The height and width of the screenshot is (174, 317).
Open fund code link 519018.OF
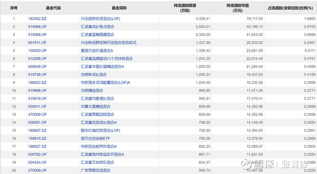(37, 99)
